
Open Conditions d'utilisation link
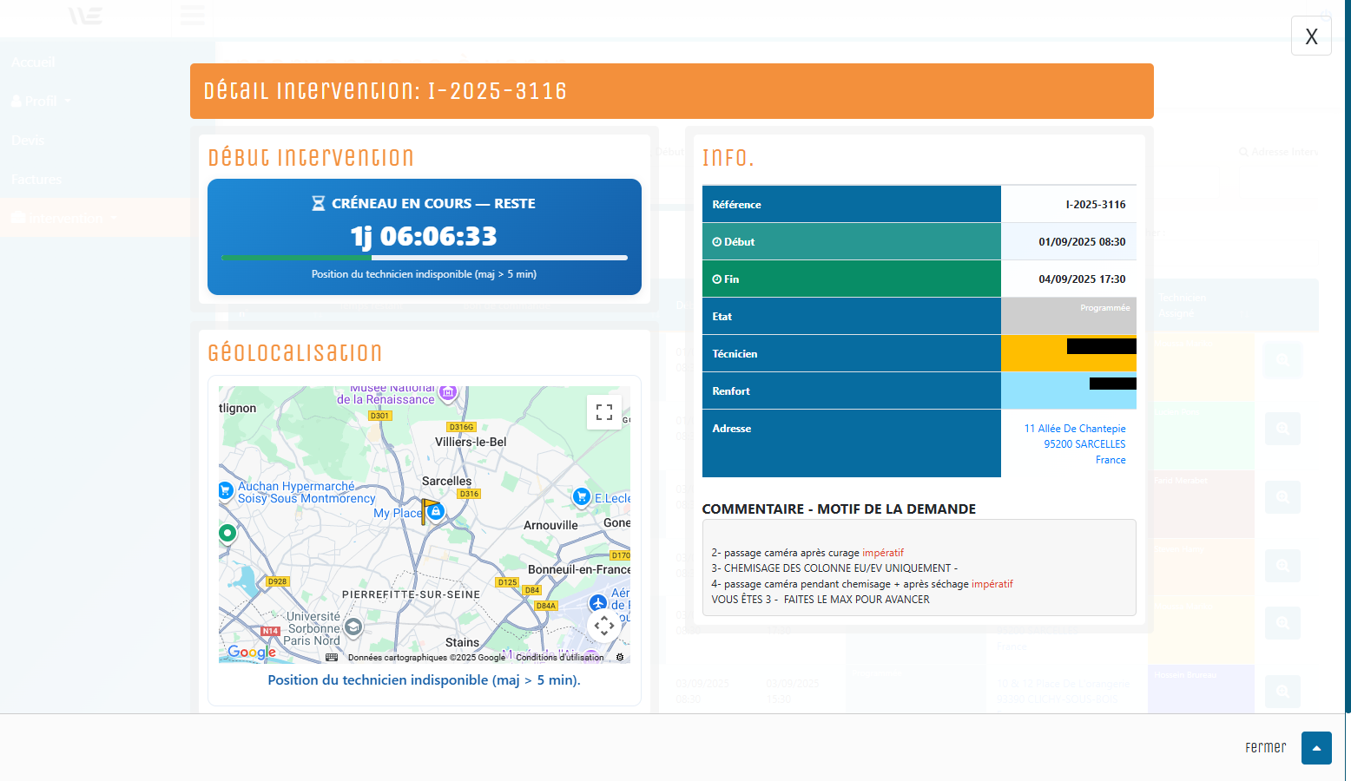point(560,657)
